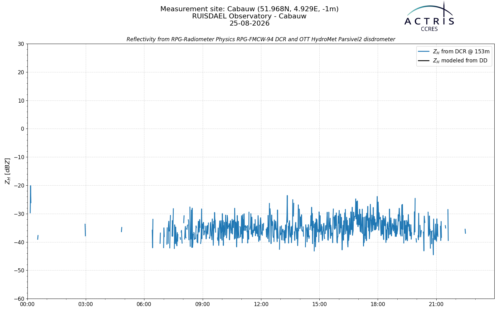Click the ACTRIS logo
The width and height of the screenshot is (499, 312).
coord(429,16)
